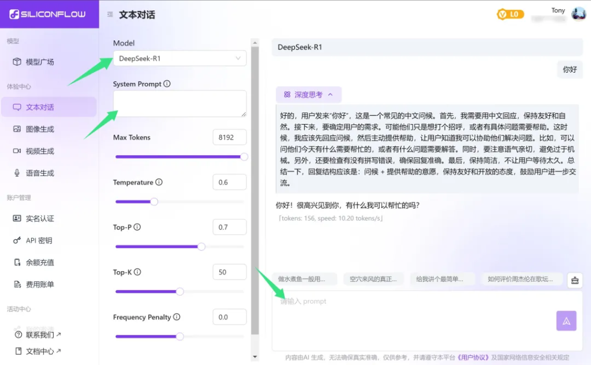Open the 用户协议 user agreement link
The width and height of the screenshot is (591, 365).
473,357
